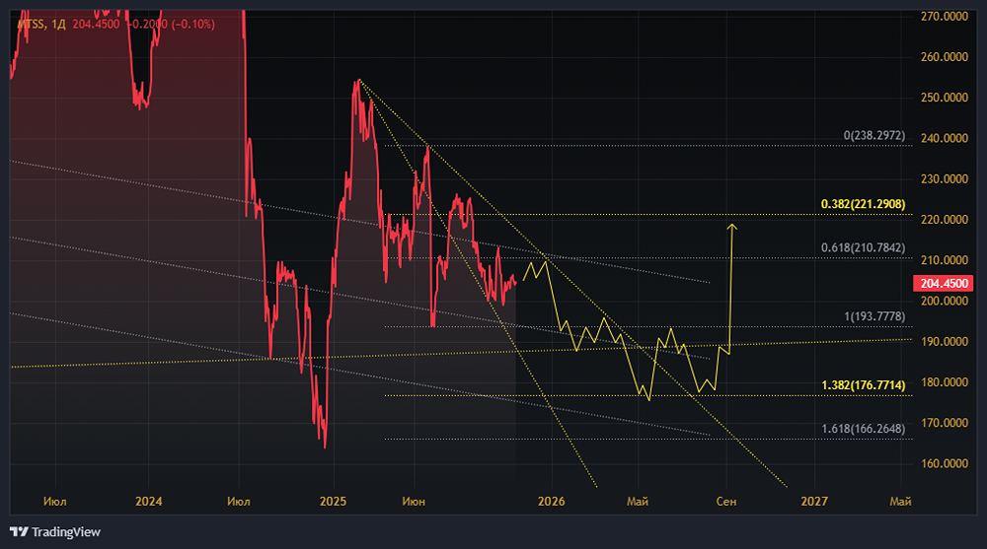Click the 0.618(210.7842) Fibonacci level label
This screenshot has width=987, height=549.
coord(863,247)
